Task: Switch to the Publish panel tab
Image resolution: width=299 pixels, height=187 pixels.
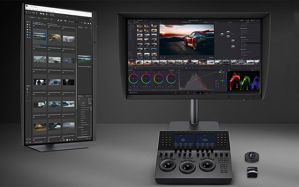Action: click(86, 27)
